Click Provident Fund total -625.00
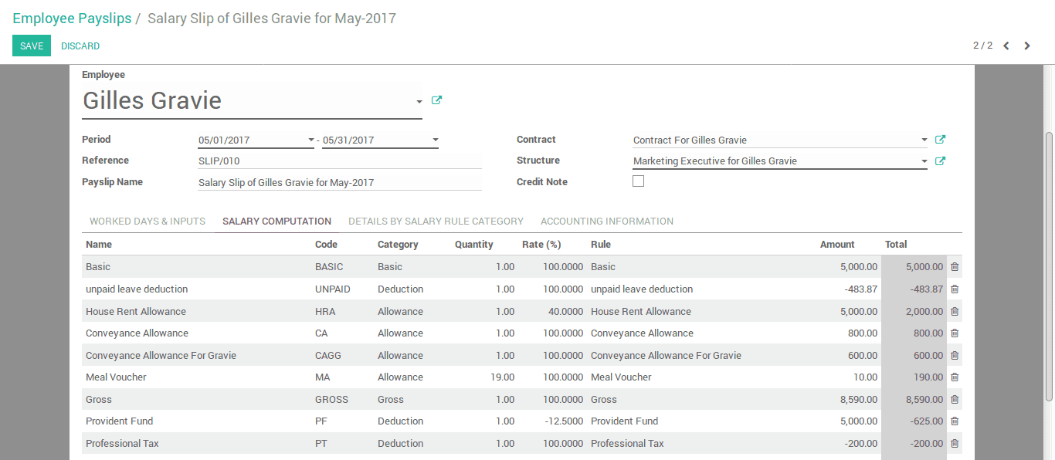Image resolution: width=1055 pixels, height=460 pixels. [x=927, y=421]
